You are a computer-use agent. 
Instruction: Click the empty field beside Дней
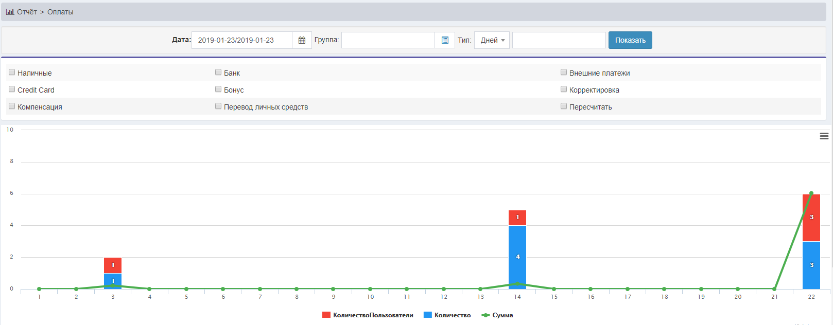point(559,40)
